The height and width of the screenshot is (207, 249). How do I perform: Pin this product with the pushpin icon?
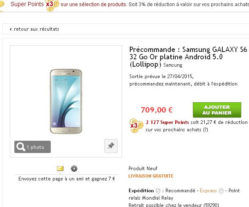click(x=111, y=146)
